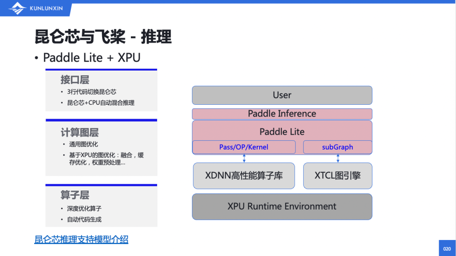Click the Paddle Lite label

click(282, 132)
